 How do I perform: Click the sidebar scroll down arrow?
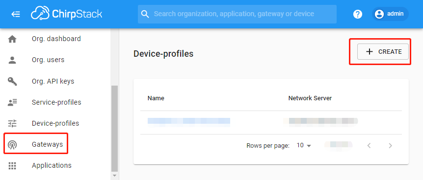coord(114,176)
